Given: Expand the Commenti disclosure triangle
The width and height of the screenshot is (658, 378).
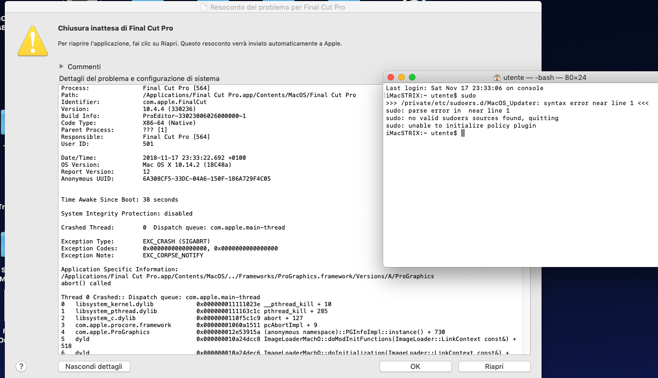Looking at the screenshot, I should 62,66.
